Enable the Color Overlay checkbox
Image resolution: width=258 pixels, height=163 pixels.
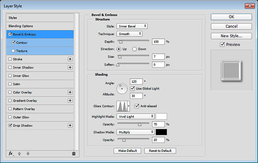(10, 92)
